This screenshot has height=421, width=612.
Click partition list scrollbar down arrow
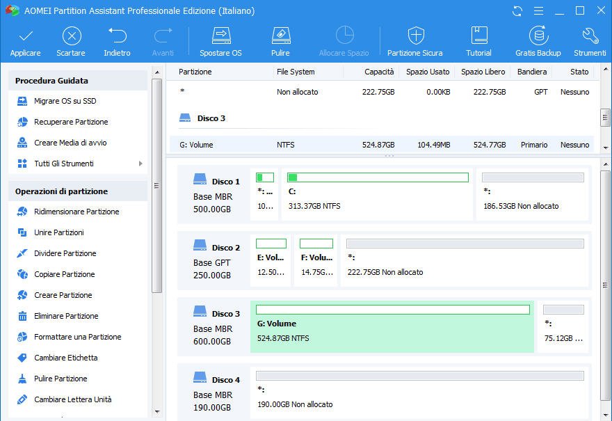605,148
